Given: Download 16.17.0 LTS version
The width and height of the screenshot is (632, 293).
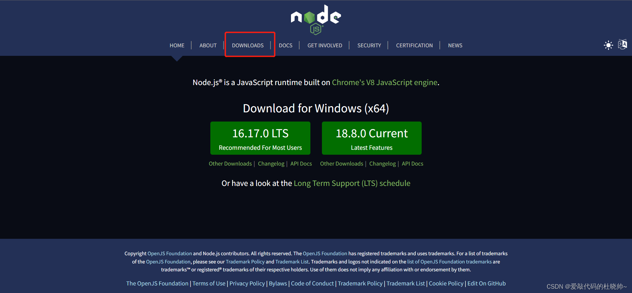Looking at the screenshot, I should point(260,138).
